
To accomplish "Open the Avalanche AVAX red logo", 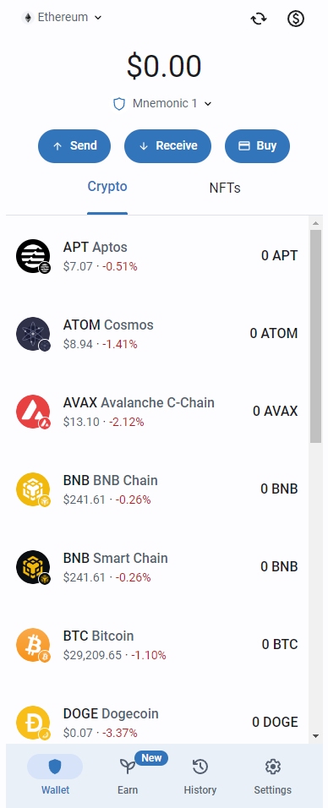I will tap(33, 412).
